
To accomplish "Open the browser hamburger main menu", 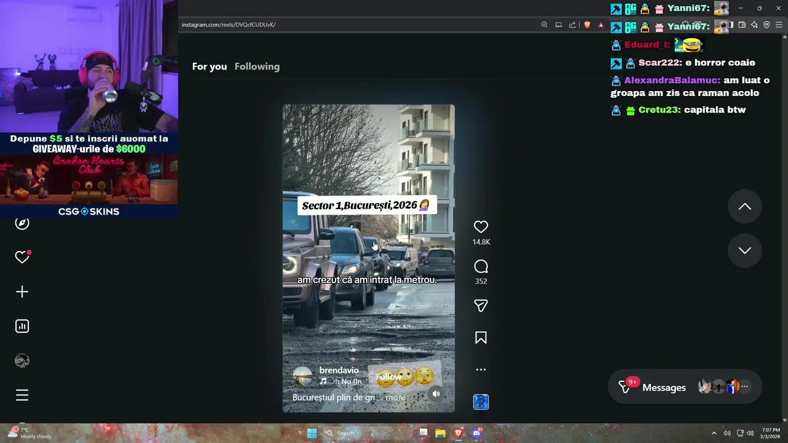I will pos(779,25).
